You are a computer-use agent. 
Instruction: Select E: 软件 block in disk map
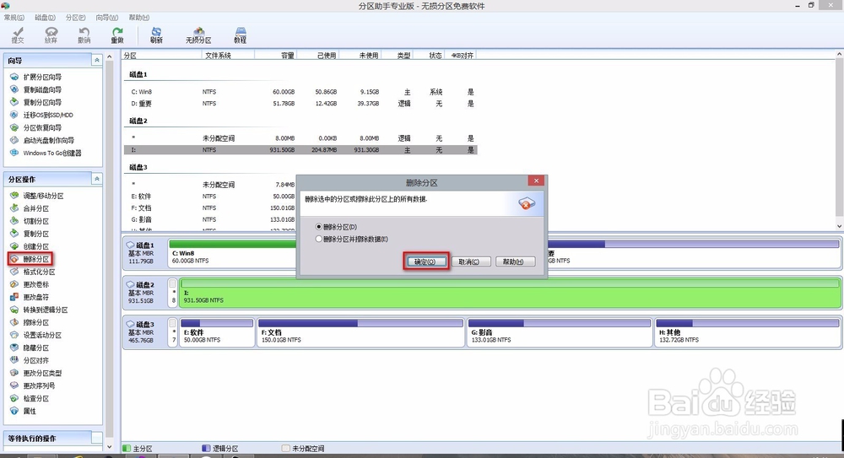[x=216, y=332]
